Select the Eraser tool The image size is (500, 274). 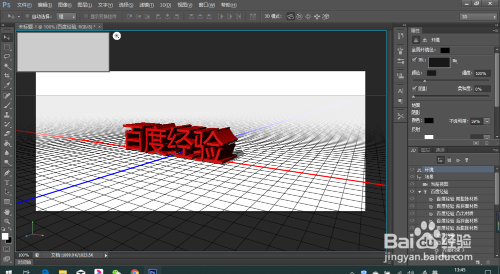click(7, 134)
